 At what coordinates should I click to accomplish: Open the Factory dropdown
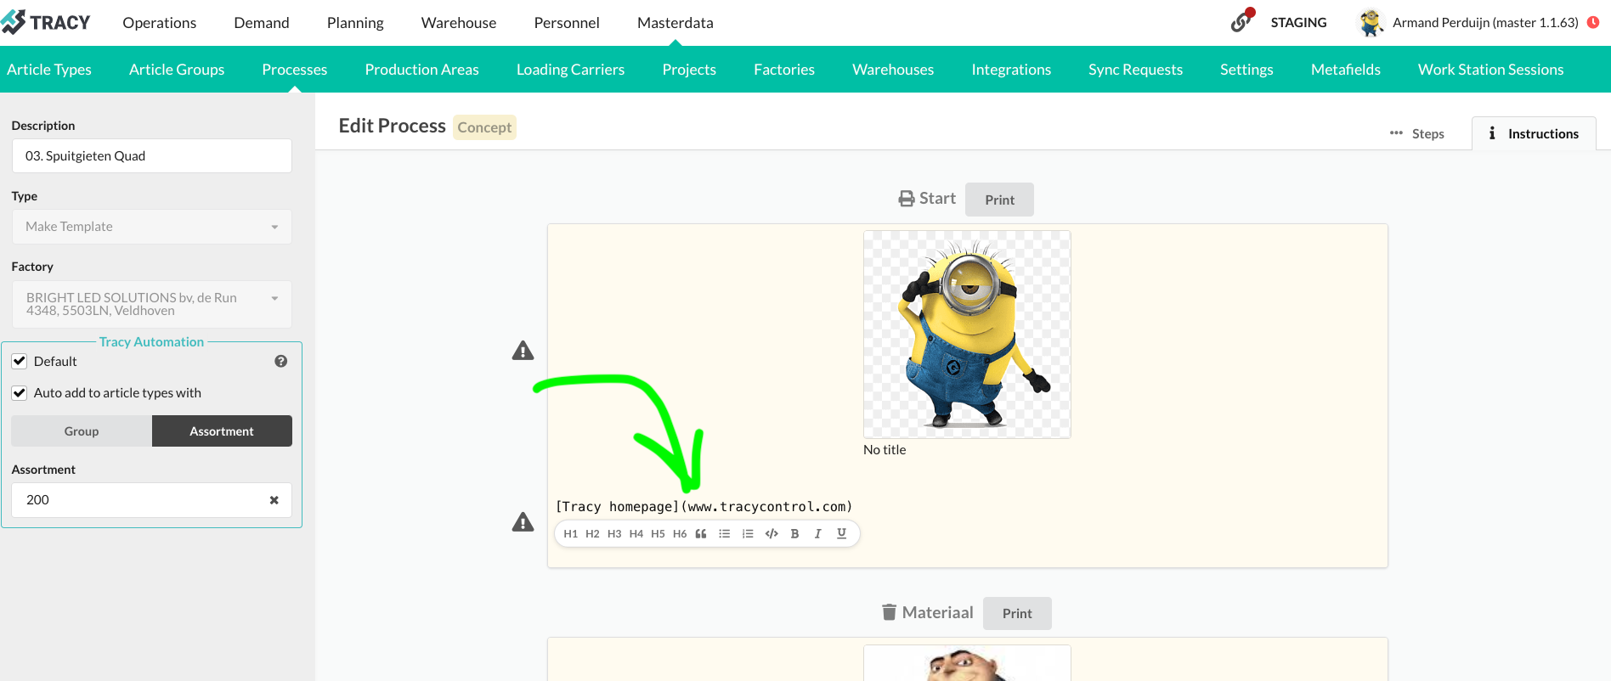click(152, 304)
